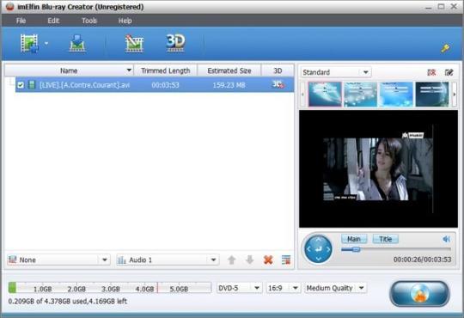Click the 3D conversion toolbar icon
464x318 pixels.
click(175, 43)
